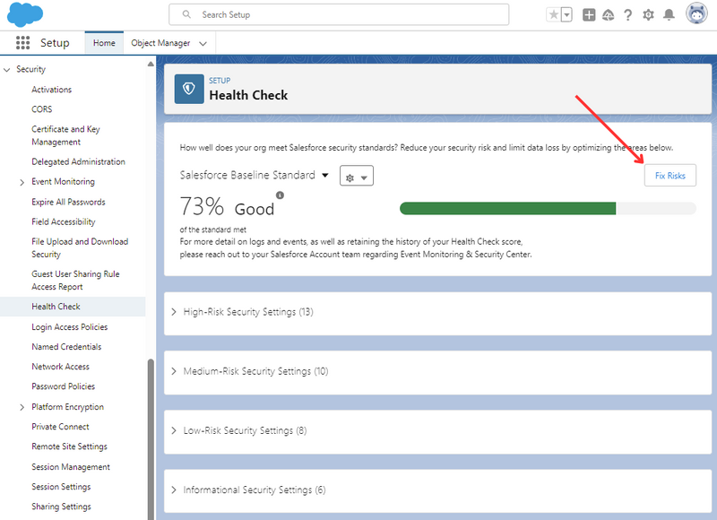717x520 pixels.
Task: Click the green health score progress bar
Action: pyautogui.click(x=507, y=209)
